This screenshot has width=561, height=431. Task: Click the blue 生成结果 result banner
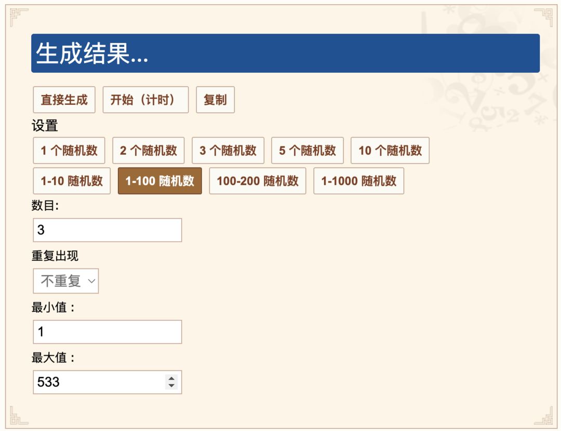tap(286, 53)
